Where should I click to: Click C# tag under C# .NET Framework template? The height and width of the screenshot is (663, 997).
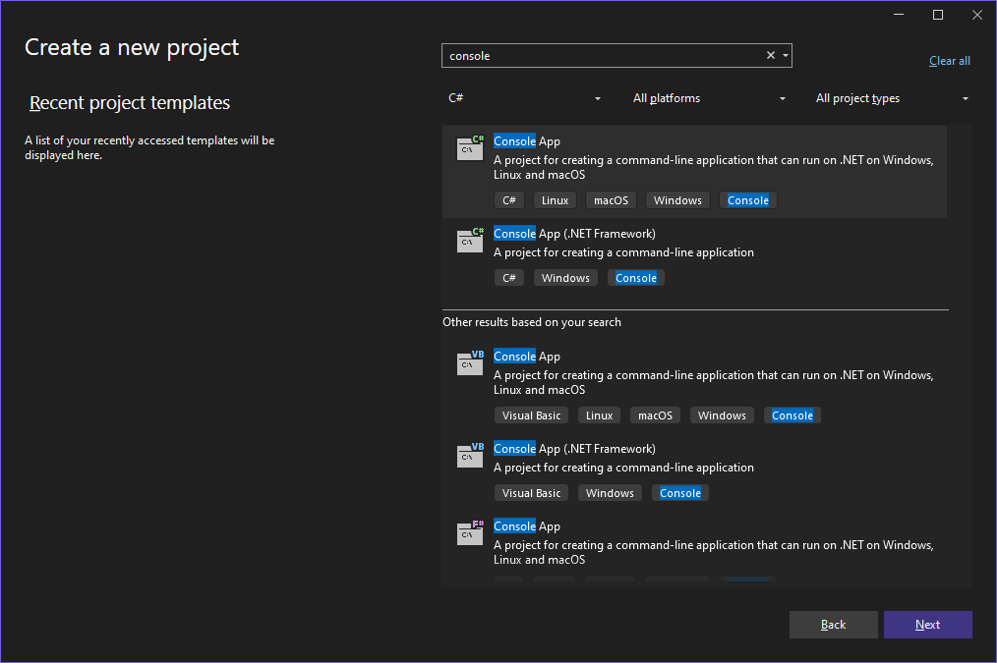tap(509, 278)
